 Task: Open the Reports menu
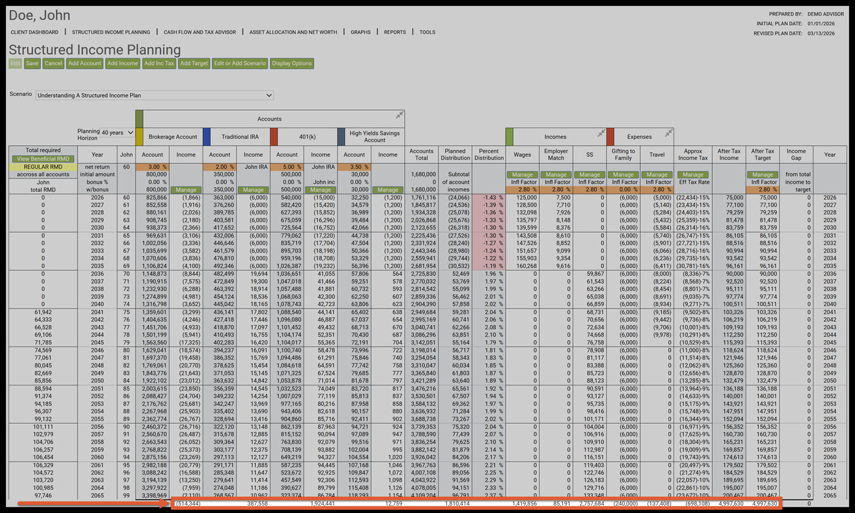coord(395,32)
